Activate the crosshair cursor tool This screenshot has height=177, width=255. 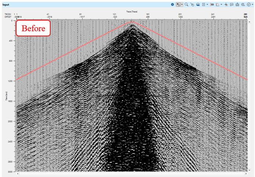click(x=226, y=4)
